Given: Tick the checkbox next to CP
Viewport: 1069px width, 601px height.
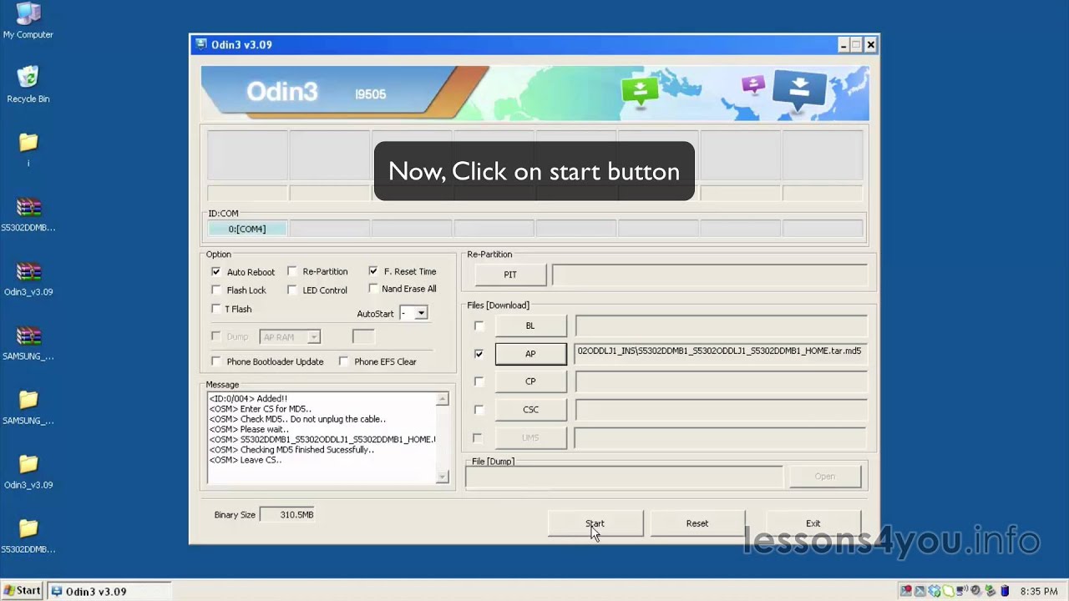Looking at the screenshot, I should point(479,381).
